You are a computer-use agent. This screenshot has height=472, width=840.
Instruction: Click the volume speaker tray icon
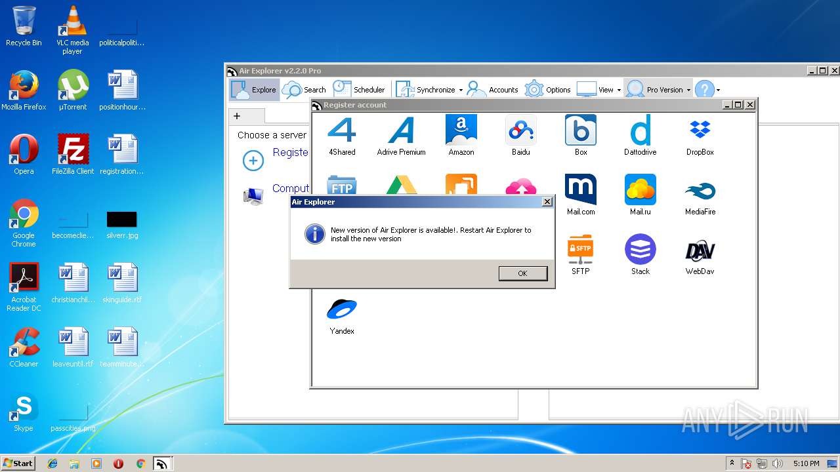click(x=778, y=463)
